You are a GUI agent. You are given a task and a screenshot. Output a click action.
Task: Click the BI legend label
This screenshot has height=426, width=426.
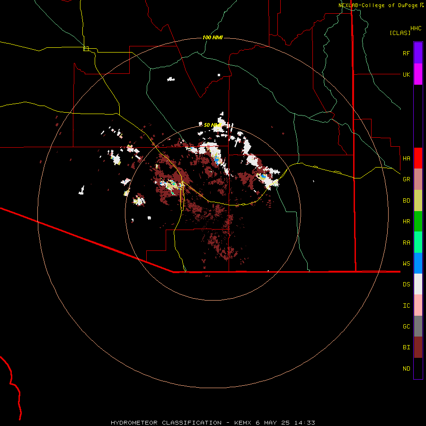point(406,347)
